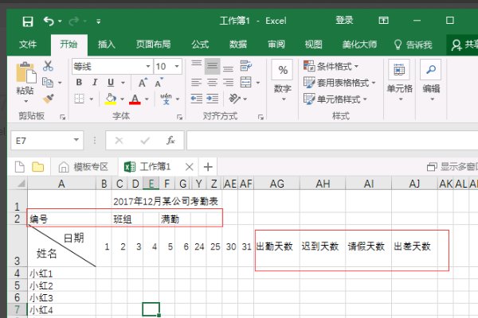This screenshot has width=478, height=318.
Task: Switch to 插入 ribbon tab
Action: pyautogui.click(x=107, y=45)
